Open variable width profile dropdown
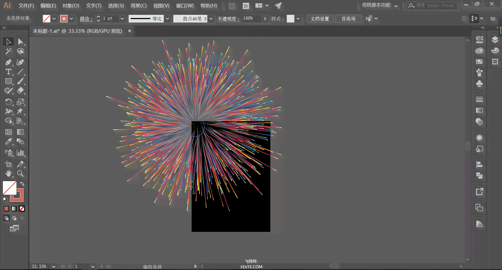Screen dimensions: 502x270 click(x=167, y=19)
